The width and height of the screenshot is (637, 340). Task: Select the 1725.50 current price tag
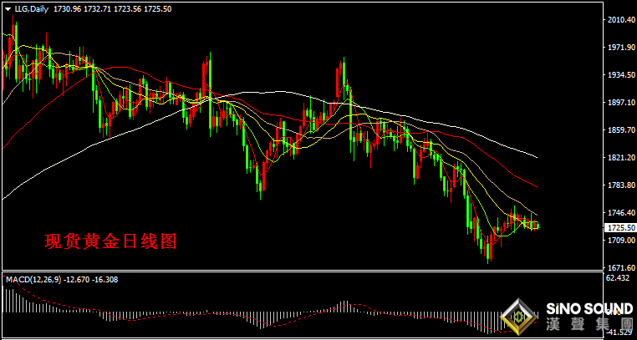tap(619, 228)
